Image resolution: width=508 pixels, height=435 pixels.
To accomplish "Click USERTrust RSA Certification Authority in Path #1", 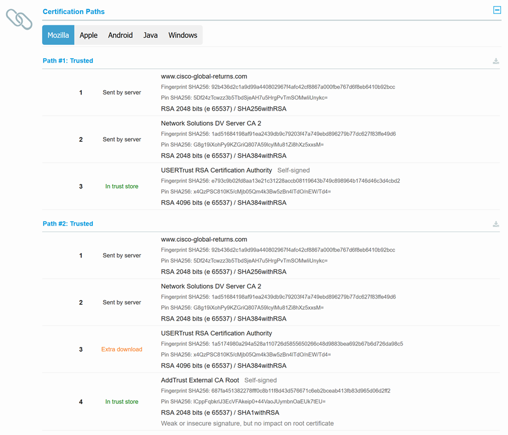I will click(x=216, y=170).
